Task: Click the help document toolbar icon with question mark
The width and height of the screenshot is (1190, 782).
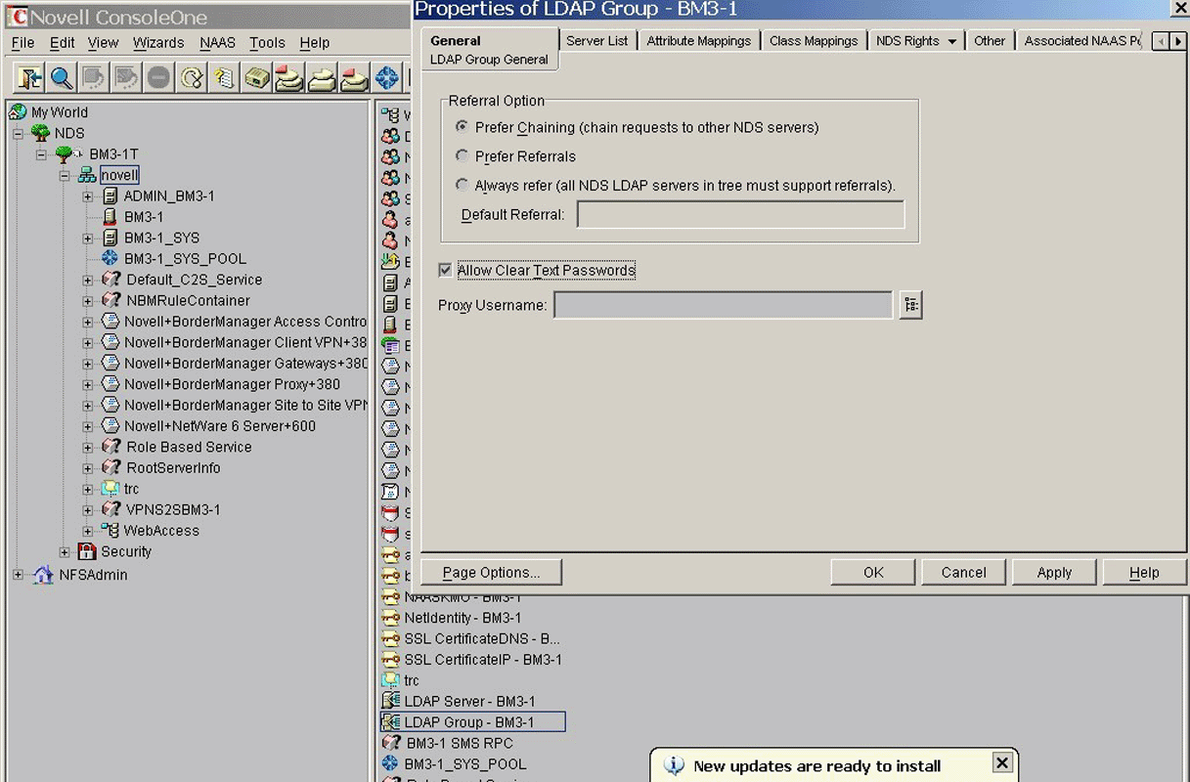Action: (x=224, y=78)
